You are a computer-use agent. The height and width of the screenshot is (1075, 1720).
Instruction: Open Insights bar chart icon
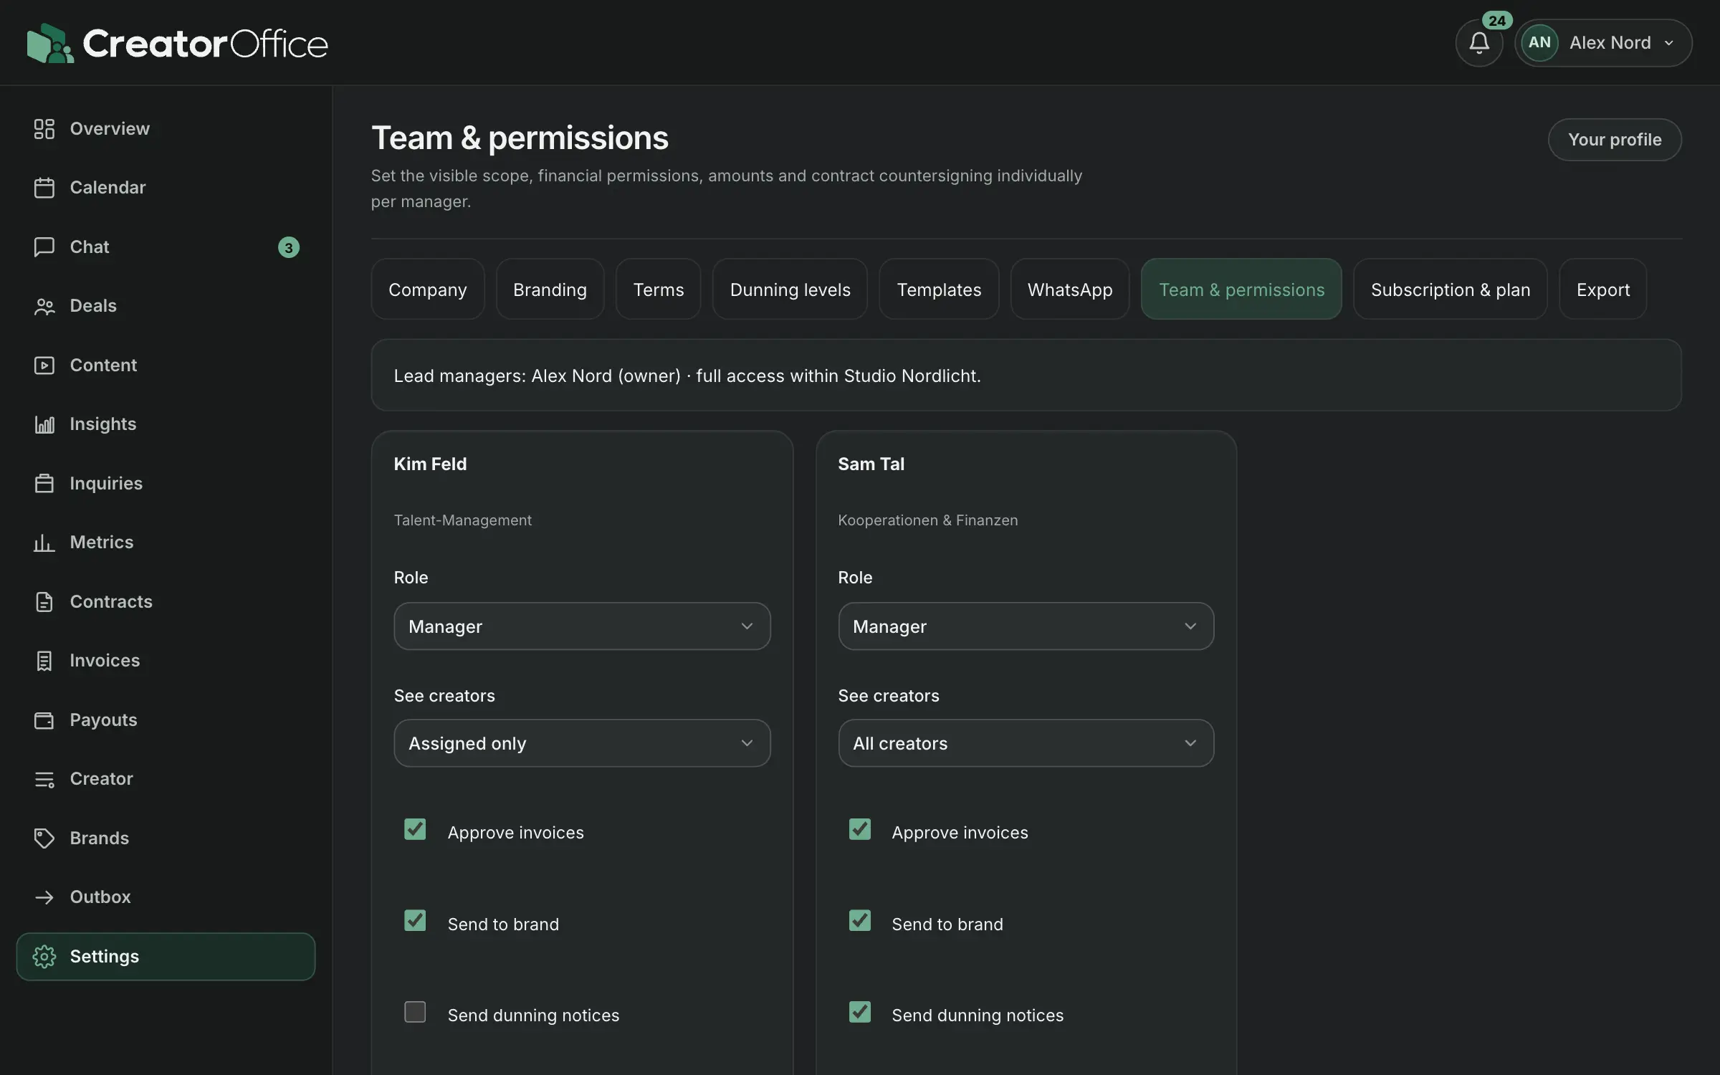44,424
